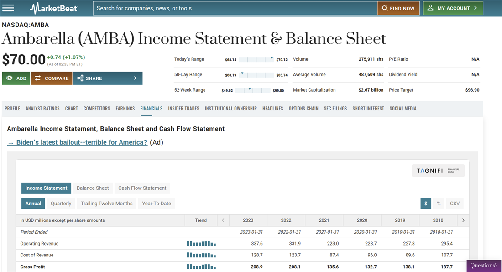Add AMBA to watchlist with eye icon
The width and height of the screenshot is (502, 272).
(x=16, y=78)
